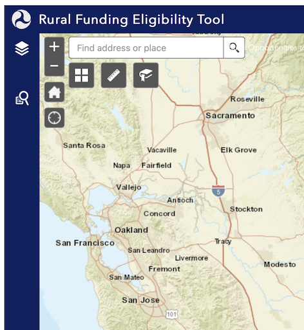Find my location with crosshair button
This screenshot has height=330, width=304.
[x=54, y=118]
